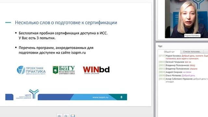
Task: Click the Чат panel header
Action: [x=160, y=46]
